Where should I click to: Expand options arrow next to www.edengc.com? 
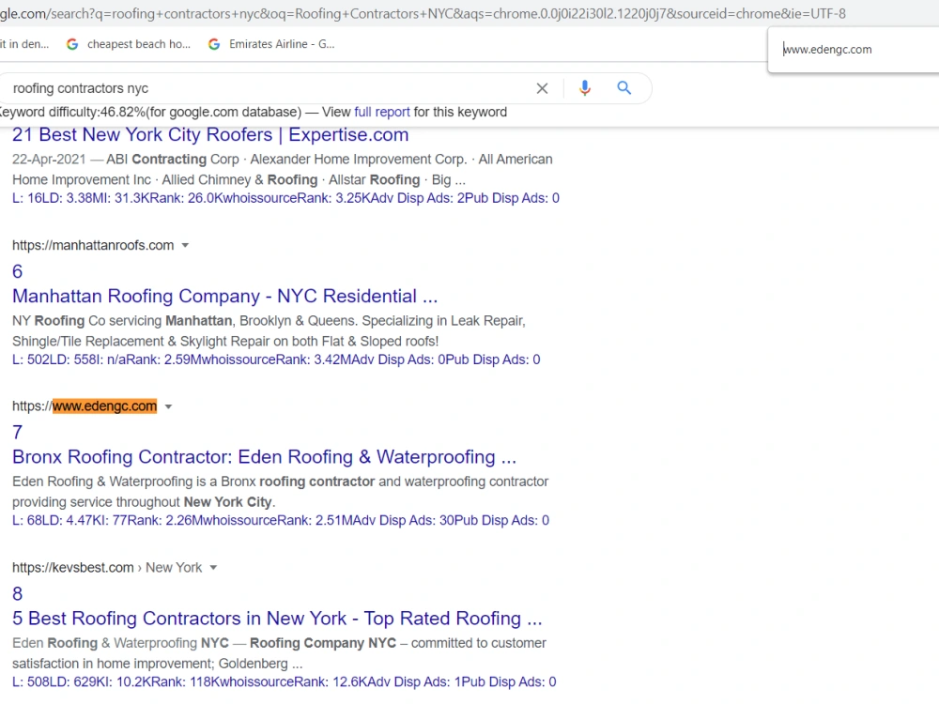point(168,406)
